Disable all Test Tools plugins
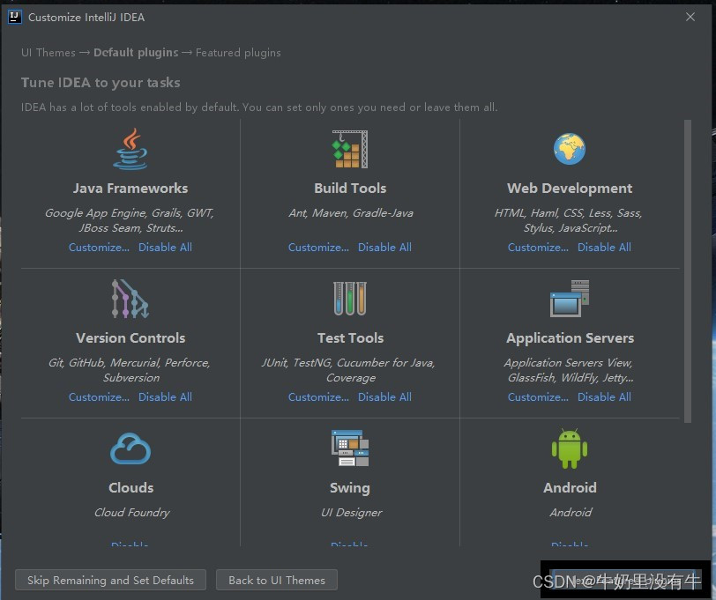The width and height of the screenshot is (716, 600). coord(385,397)
